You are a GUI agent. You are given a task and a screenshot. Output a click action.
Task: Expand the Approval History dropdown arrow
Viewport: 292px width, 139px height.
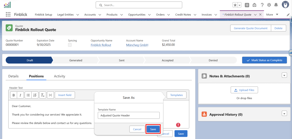point(284,114)
